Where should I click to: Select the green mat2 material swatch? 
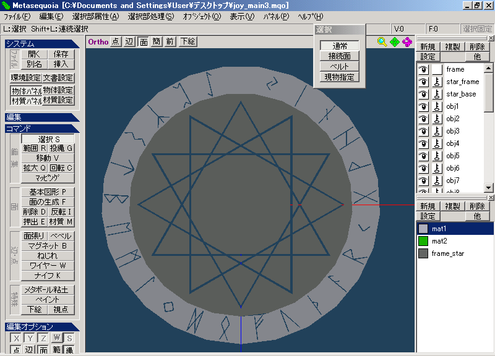coord(423,241)
